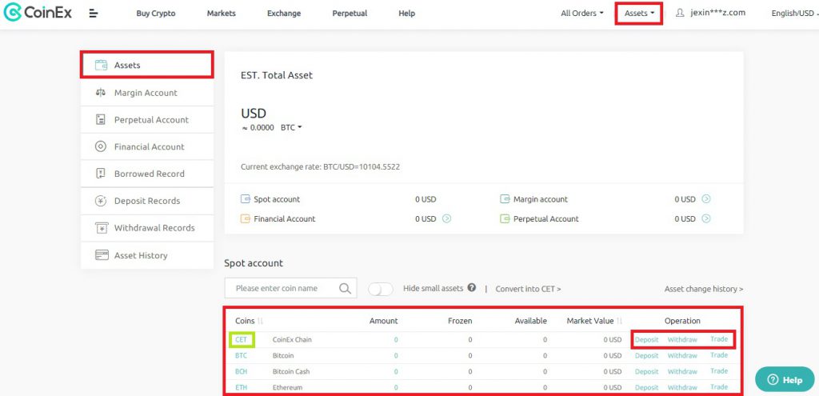This screenshot has height=396, width=819.
Task: Open the Asset change history link
Action: pyautogui.click(x=704, y=289)
